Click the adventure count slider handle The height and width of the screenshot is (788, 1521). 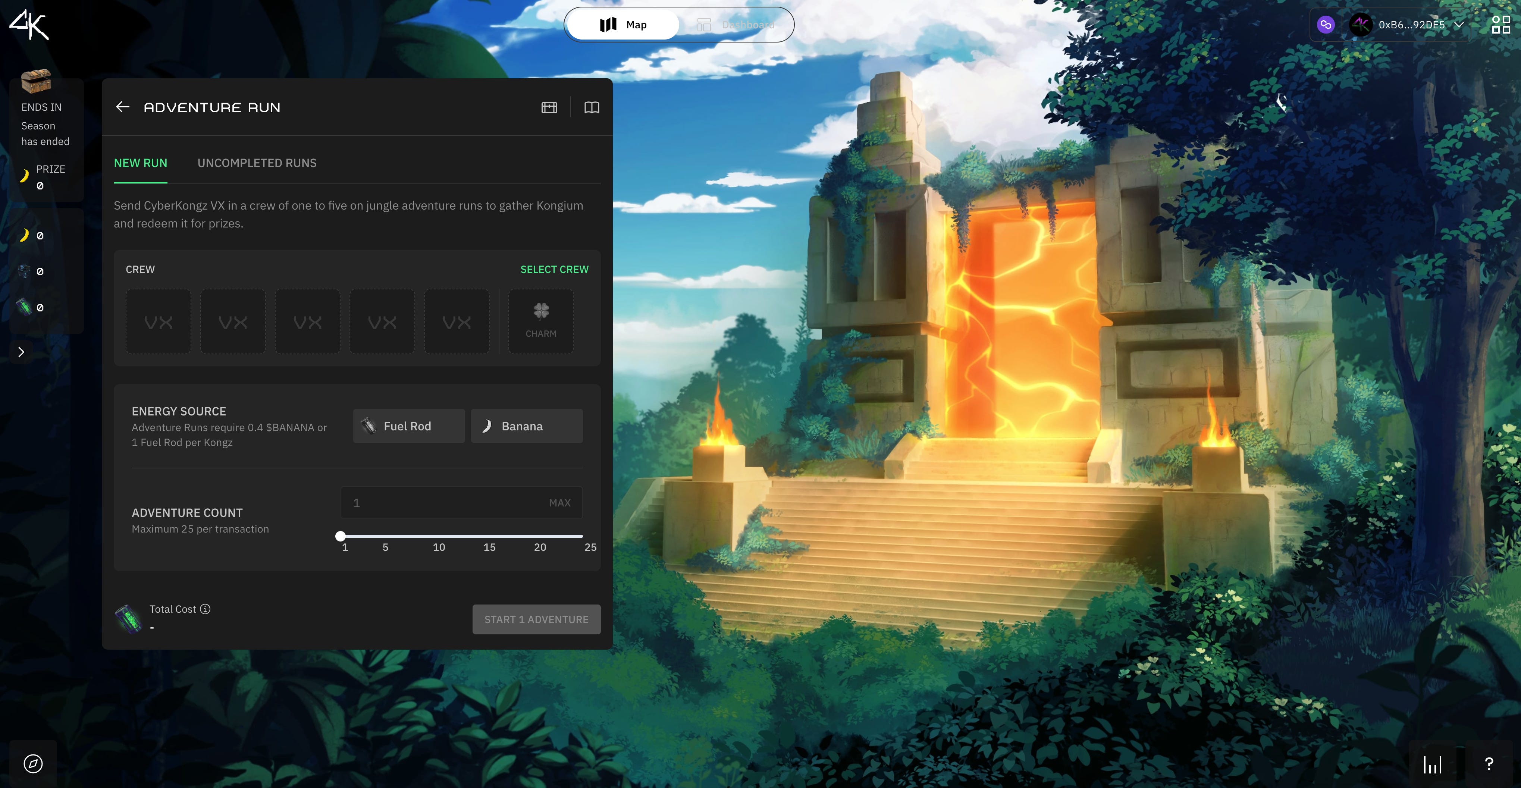pos(341,536)
